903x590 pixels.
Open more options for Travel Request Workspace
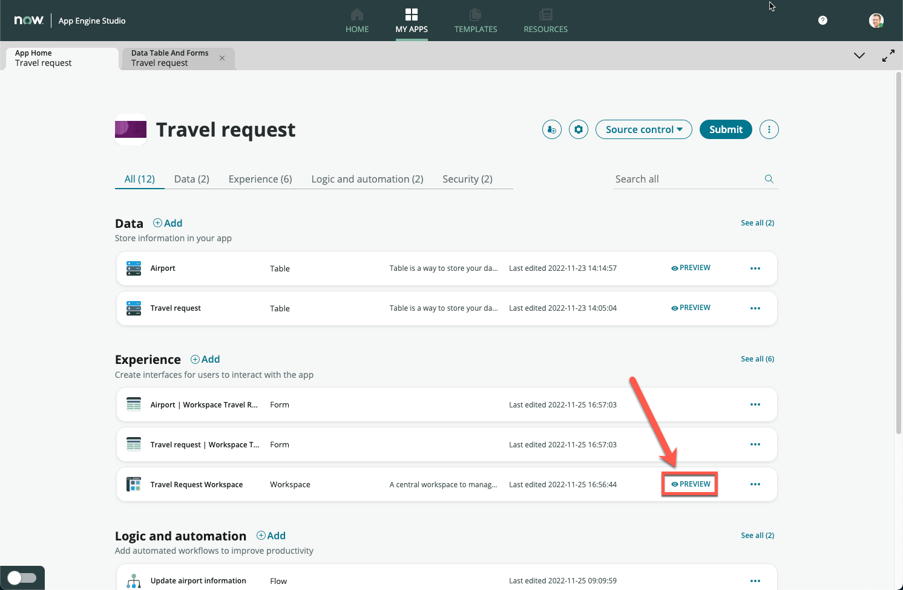tap(755, 484)
